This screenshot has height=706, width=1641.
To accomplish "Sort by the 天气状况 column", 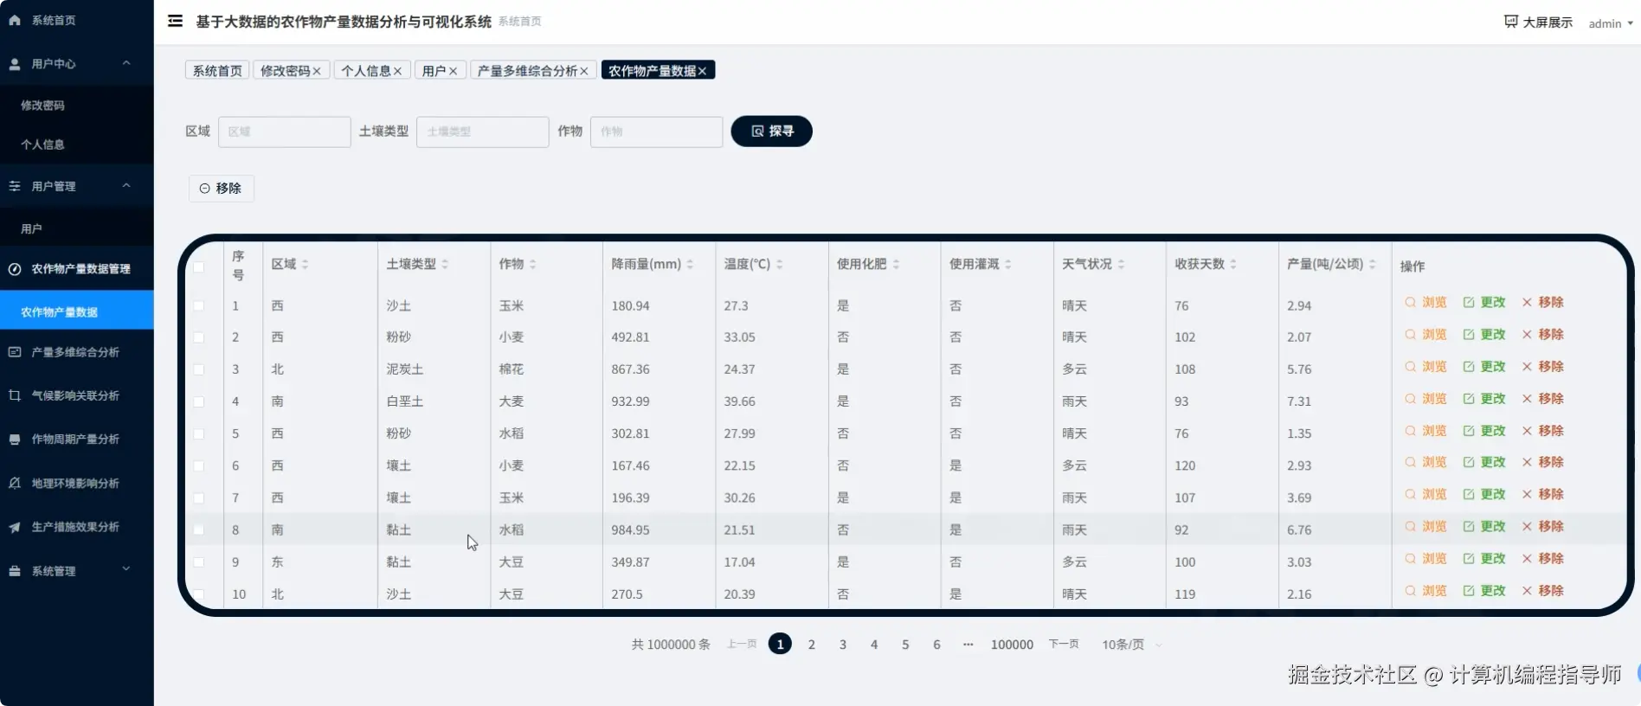I will 1121,265.
